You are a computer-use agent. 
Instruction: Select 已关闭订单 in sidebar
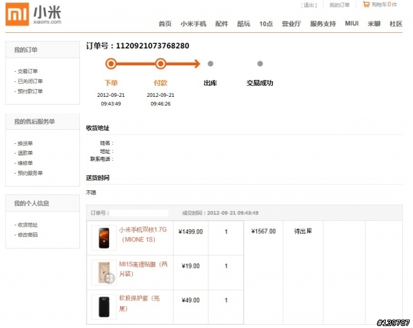point(30,81)
